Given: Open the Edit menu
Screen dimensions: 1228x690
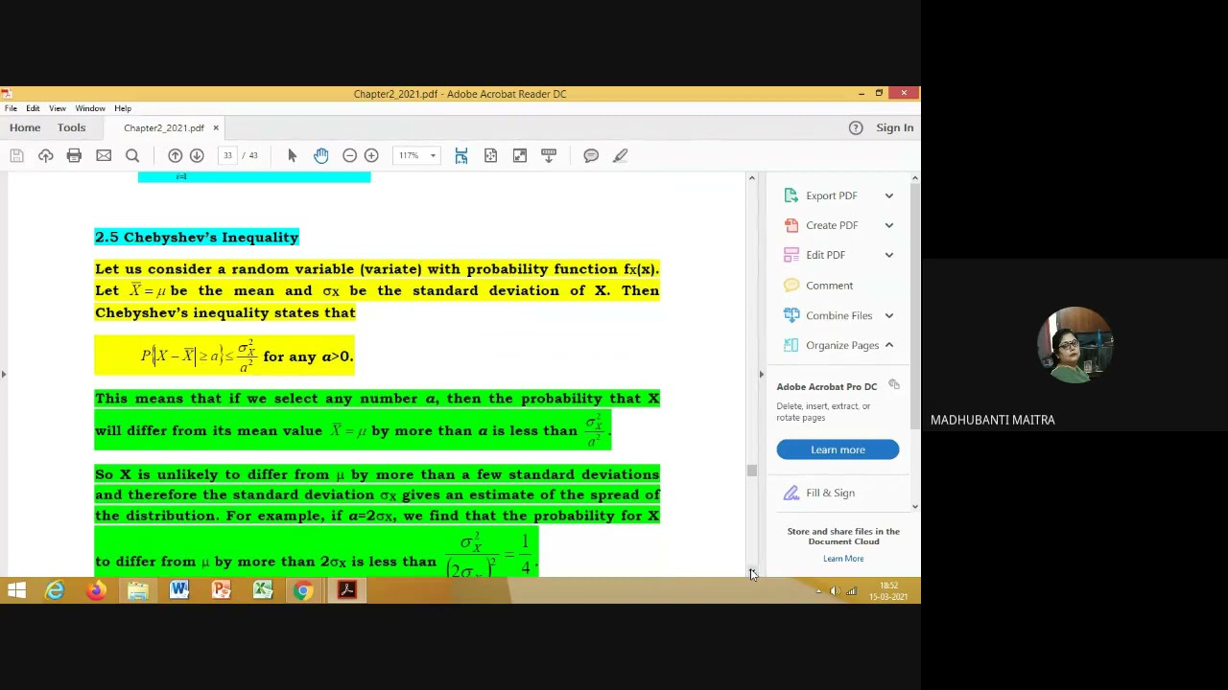Looking at the screenshot, I should pos(33,108).
